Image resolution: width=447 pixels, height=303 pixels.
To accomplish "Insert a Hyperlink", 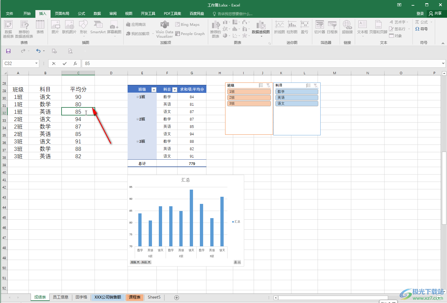I will (x=347, y=27).
